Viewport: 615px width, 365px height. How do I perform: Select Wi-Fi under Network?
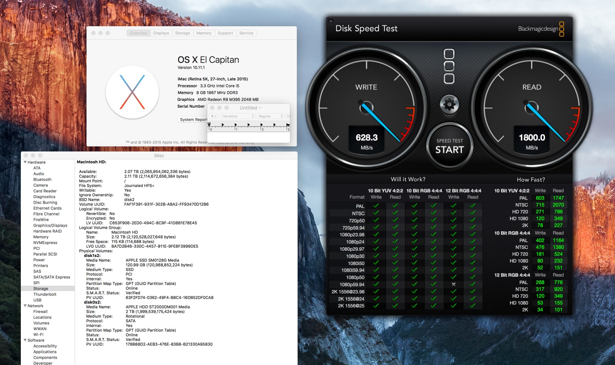click(38, 335)
